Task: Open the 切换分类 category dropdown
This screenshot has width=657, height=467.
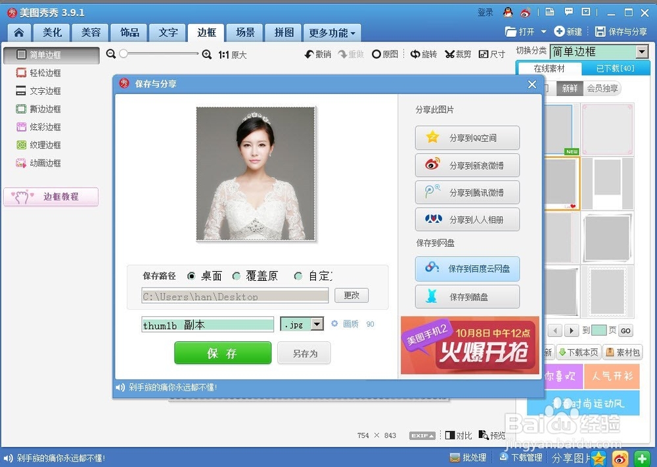Action: coord(600,51)
